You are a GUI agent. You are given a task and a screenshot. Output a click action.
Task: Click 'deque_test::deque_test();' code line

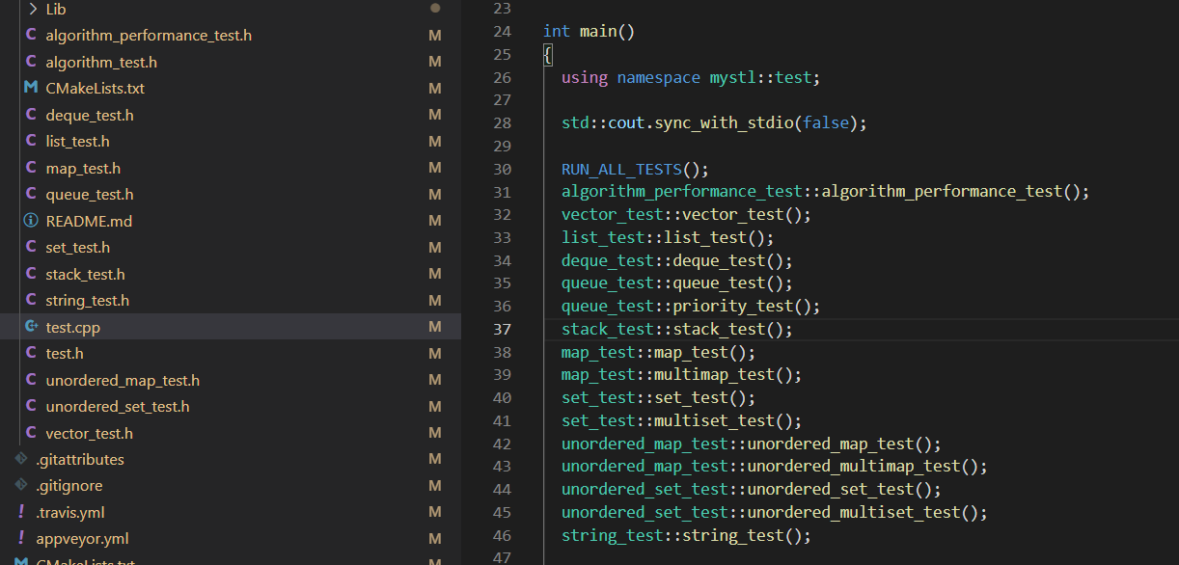coord(676,261)
